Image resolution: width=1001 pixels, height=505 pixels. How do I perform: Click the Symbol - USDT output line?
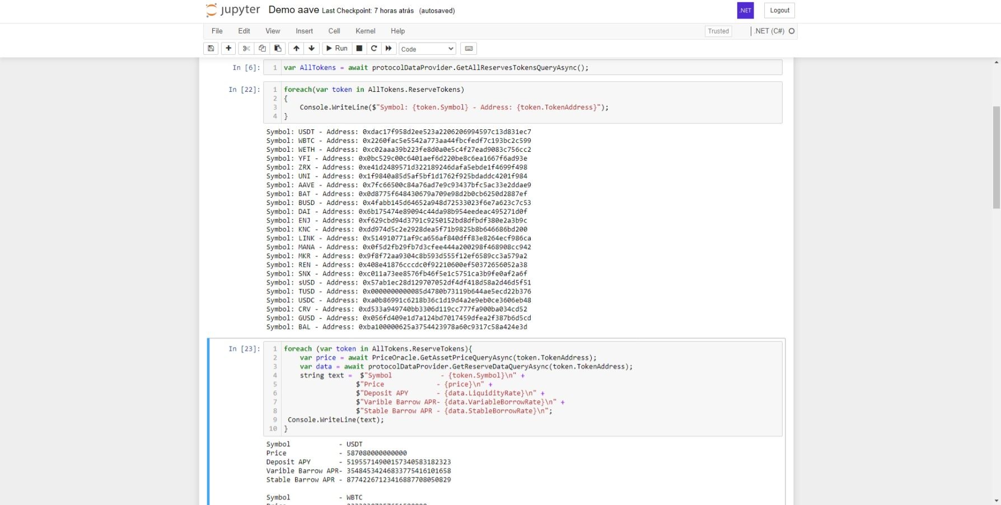[314, 445]
